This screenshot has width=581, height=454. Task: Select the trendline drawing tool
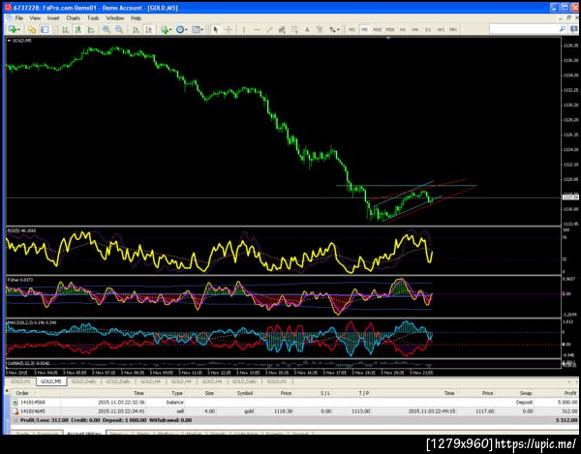tap(269, 30)
